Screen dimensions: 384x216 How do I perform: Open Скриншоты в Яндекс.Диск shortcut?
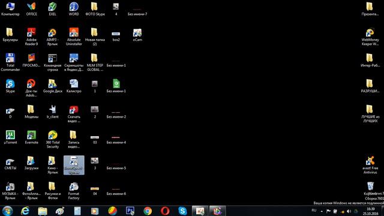click(74, 62)
